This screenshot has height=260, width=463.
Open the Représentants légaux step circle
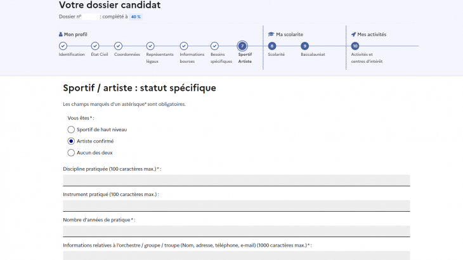(x=150, y=46)
